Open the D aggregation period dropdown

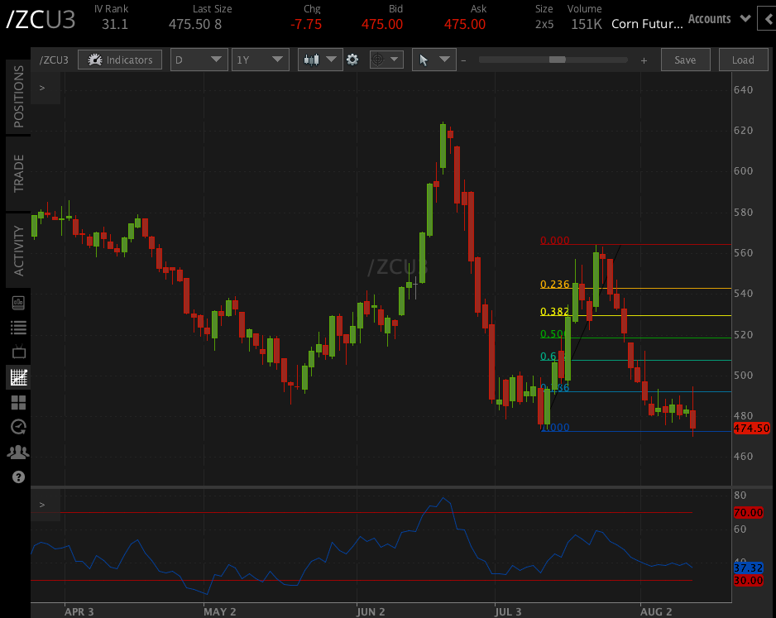[x=199, y=60]
